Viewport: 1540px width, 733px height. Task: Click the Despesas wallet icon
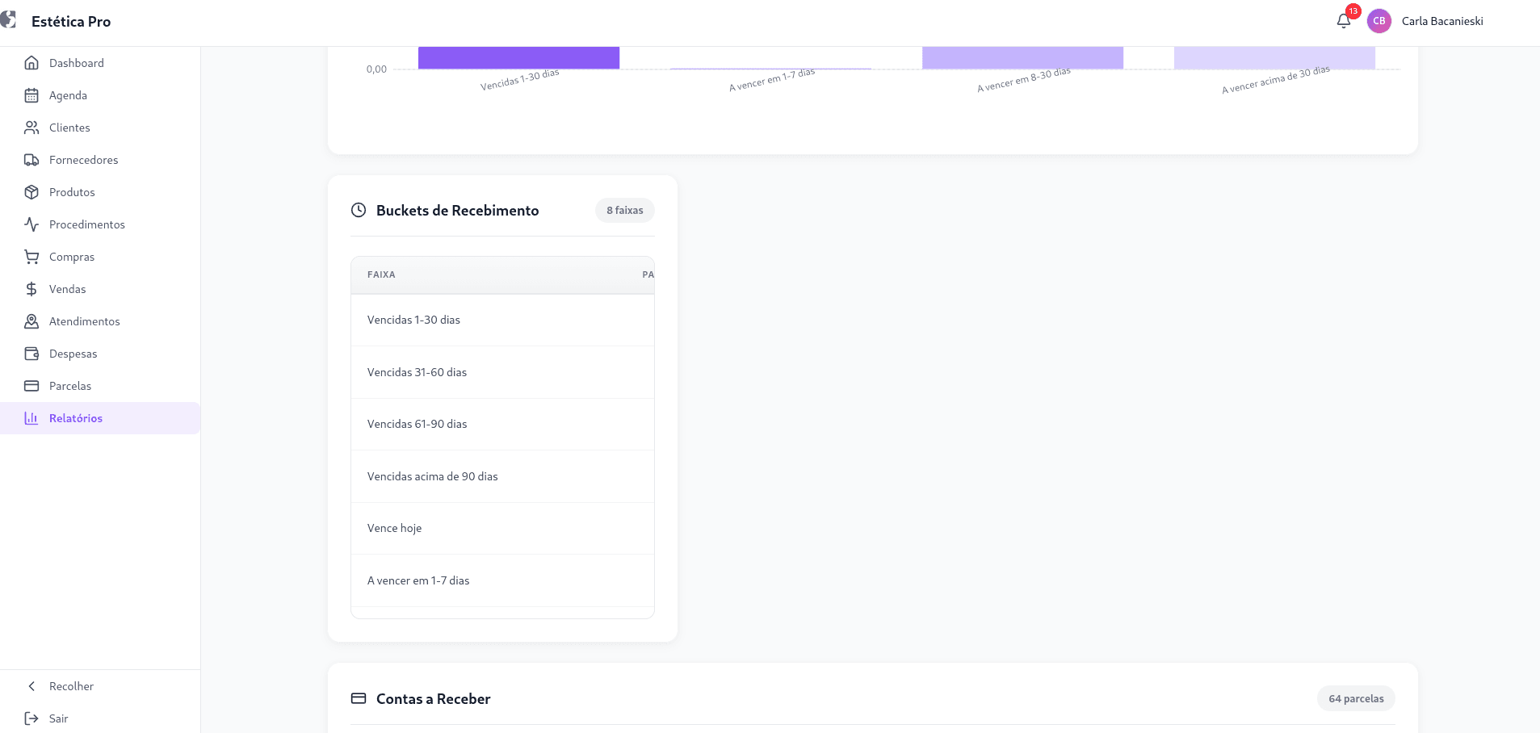[x=31, y=354]
